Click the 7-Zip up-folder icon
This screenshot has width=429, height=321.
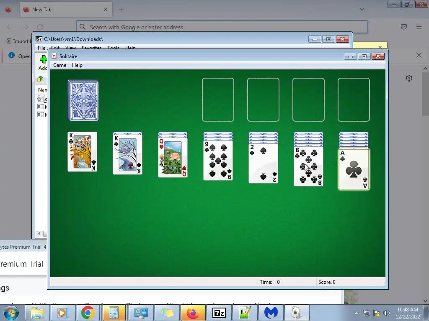coord(40,79)
